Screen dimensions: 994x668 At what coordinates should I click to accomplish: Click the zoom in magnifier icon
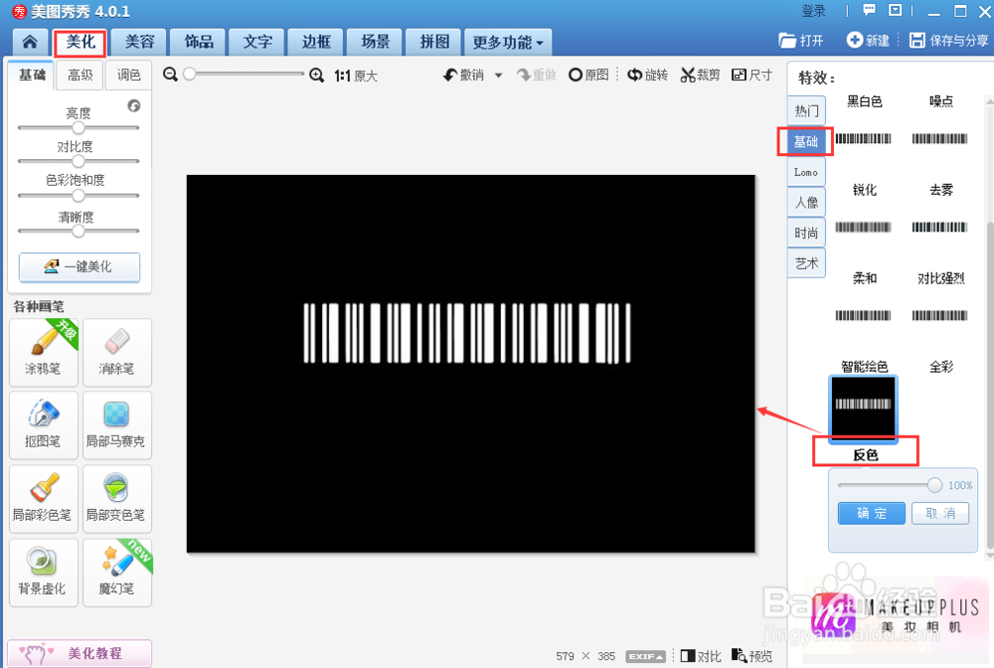pos(316,76)
